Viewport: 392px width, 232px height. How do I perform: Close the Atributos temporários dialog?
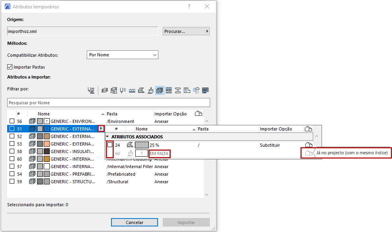click(x=207, y=6)
